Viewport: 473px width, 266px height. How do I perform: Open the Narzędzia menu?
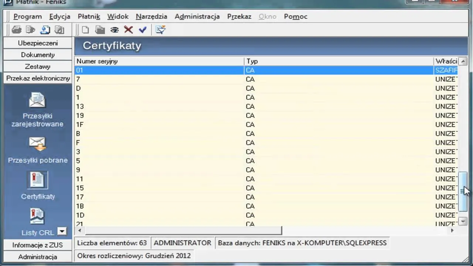pyautogui.click(x=151, y=16)
